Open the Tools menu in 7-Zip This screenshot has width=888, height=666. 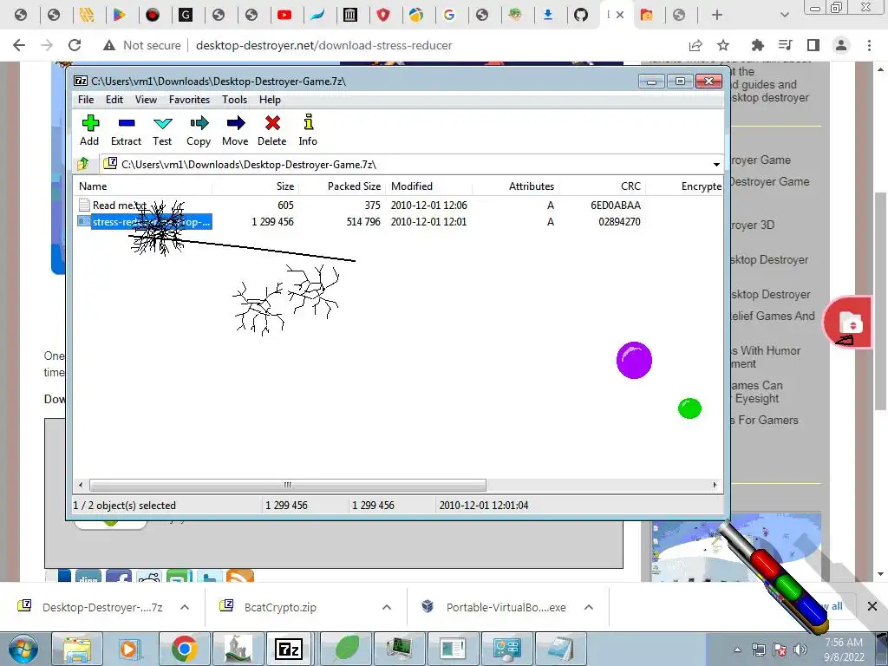click(234, 100)
